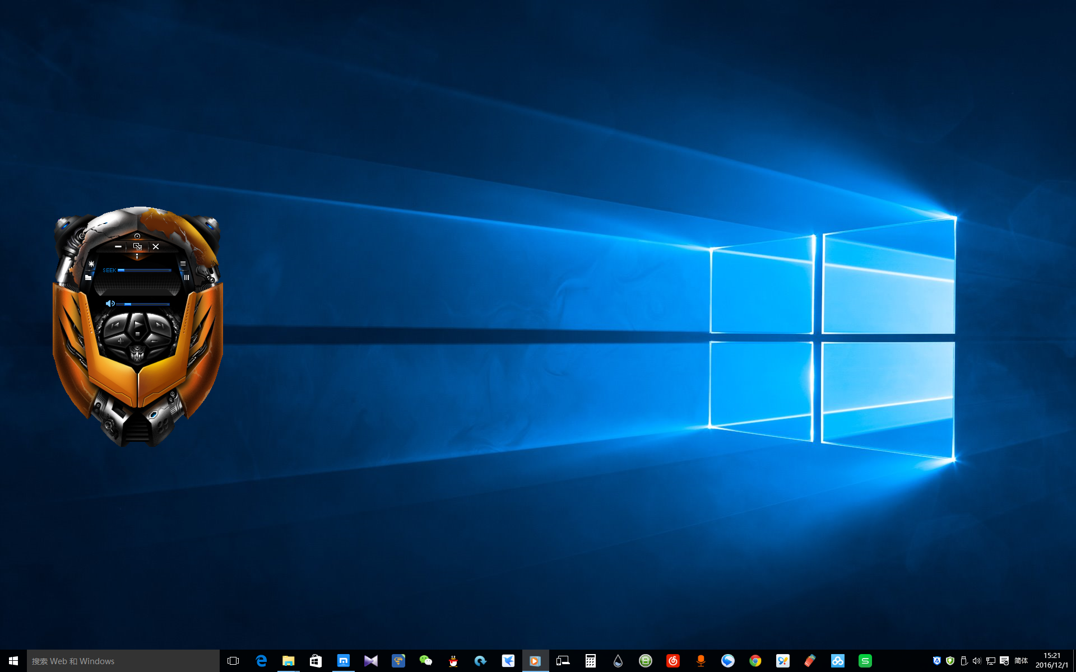Play the track in the Transformers media player
1076x672 pixels.
pos(138,323)
